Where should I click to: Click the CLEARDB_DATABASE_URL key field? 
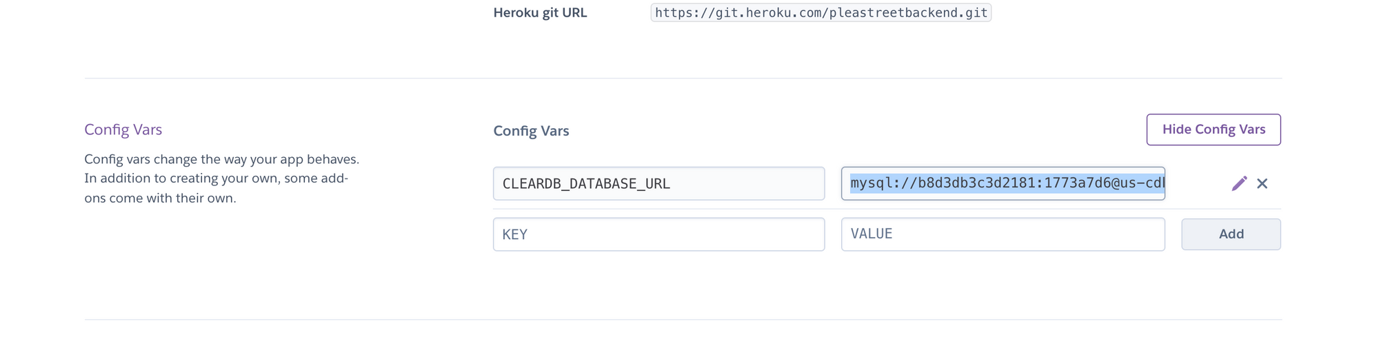coord(658,183)
